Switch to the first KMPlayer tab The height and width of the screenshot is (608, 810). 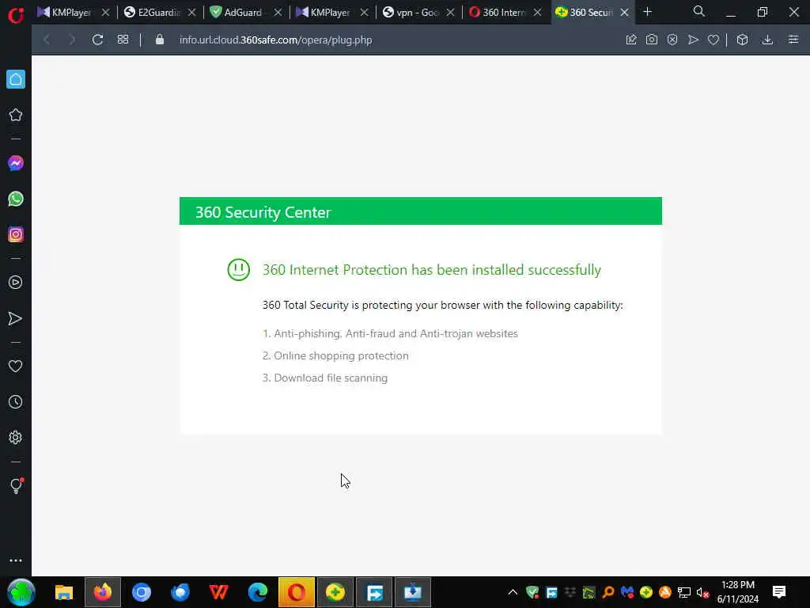[x=66, y=13]
